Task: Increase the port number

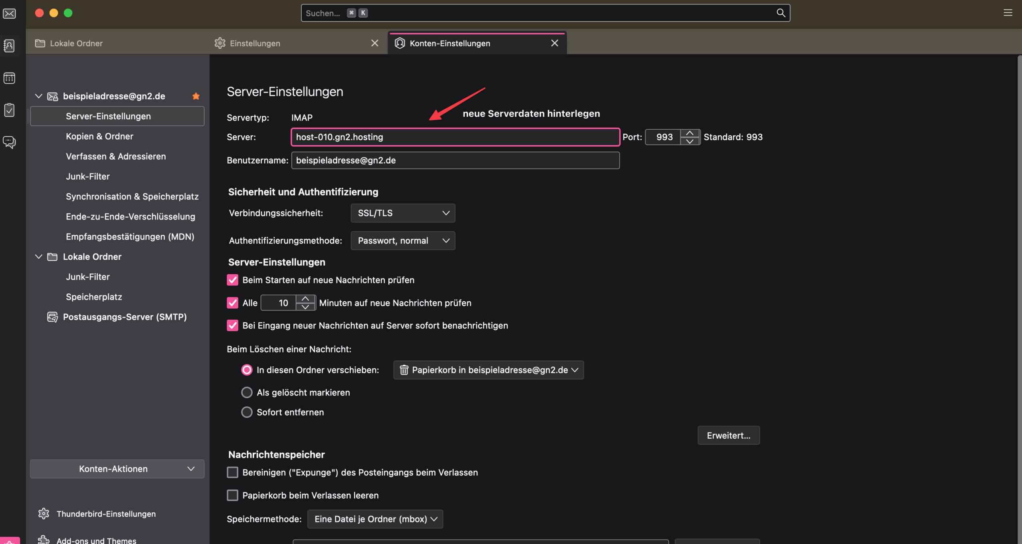Action: click(689, 133)
